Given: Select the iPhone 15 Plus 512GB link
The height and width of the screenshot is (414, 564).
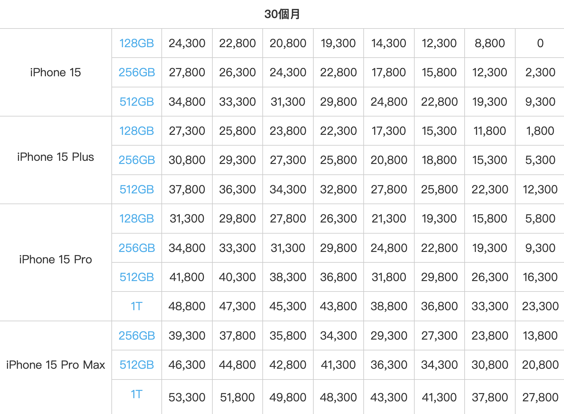Looking at the screenshot, I should pos(136,190).
